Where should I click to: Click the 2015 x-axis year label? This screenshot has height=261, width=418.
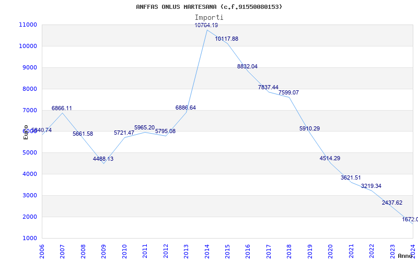[x=227, y=251]
